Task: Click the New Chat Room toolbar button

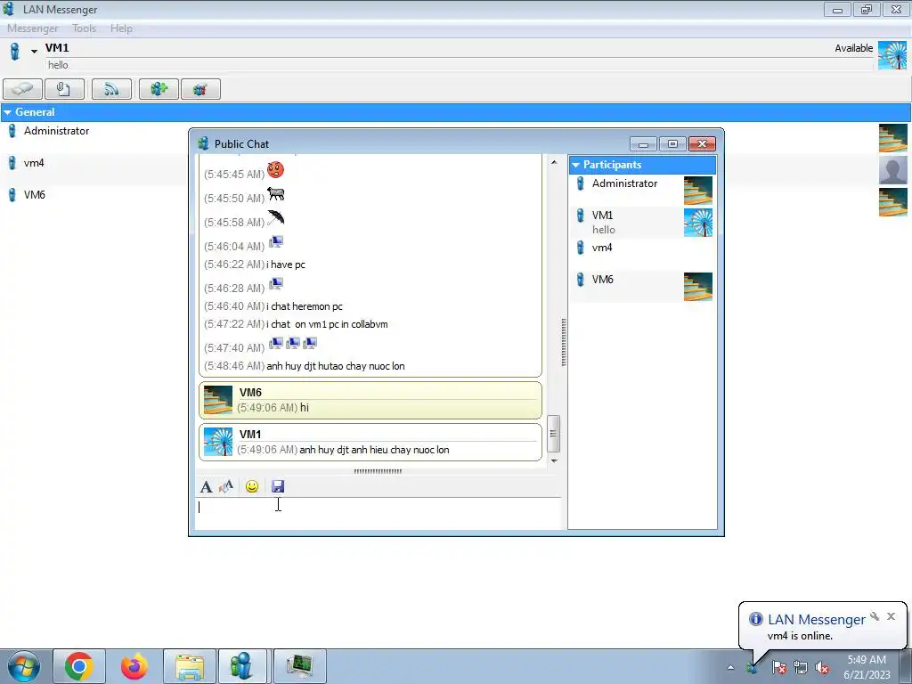Action: (159, 89)
